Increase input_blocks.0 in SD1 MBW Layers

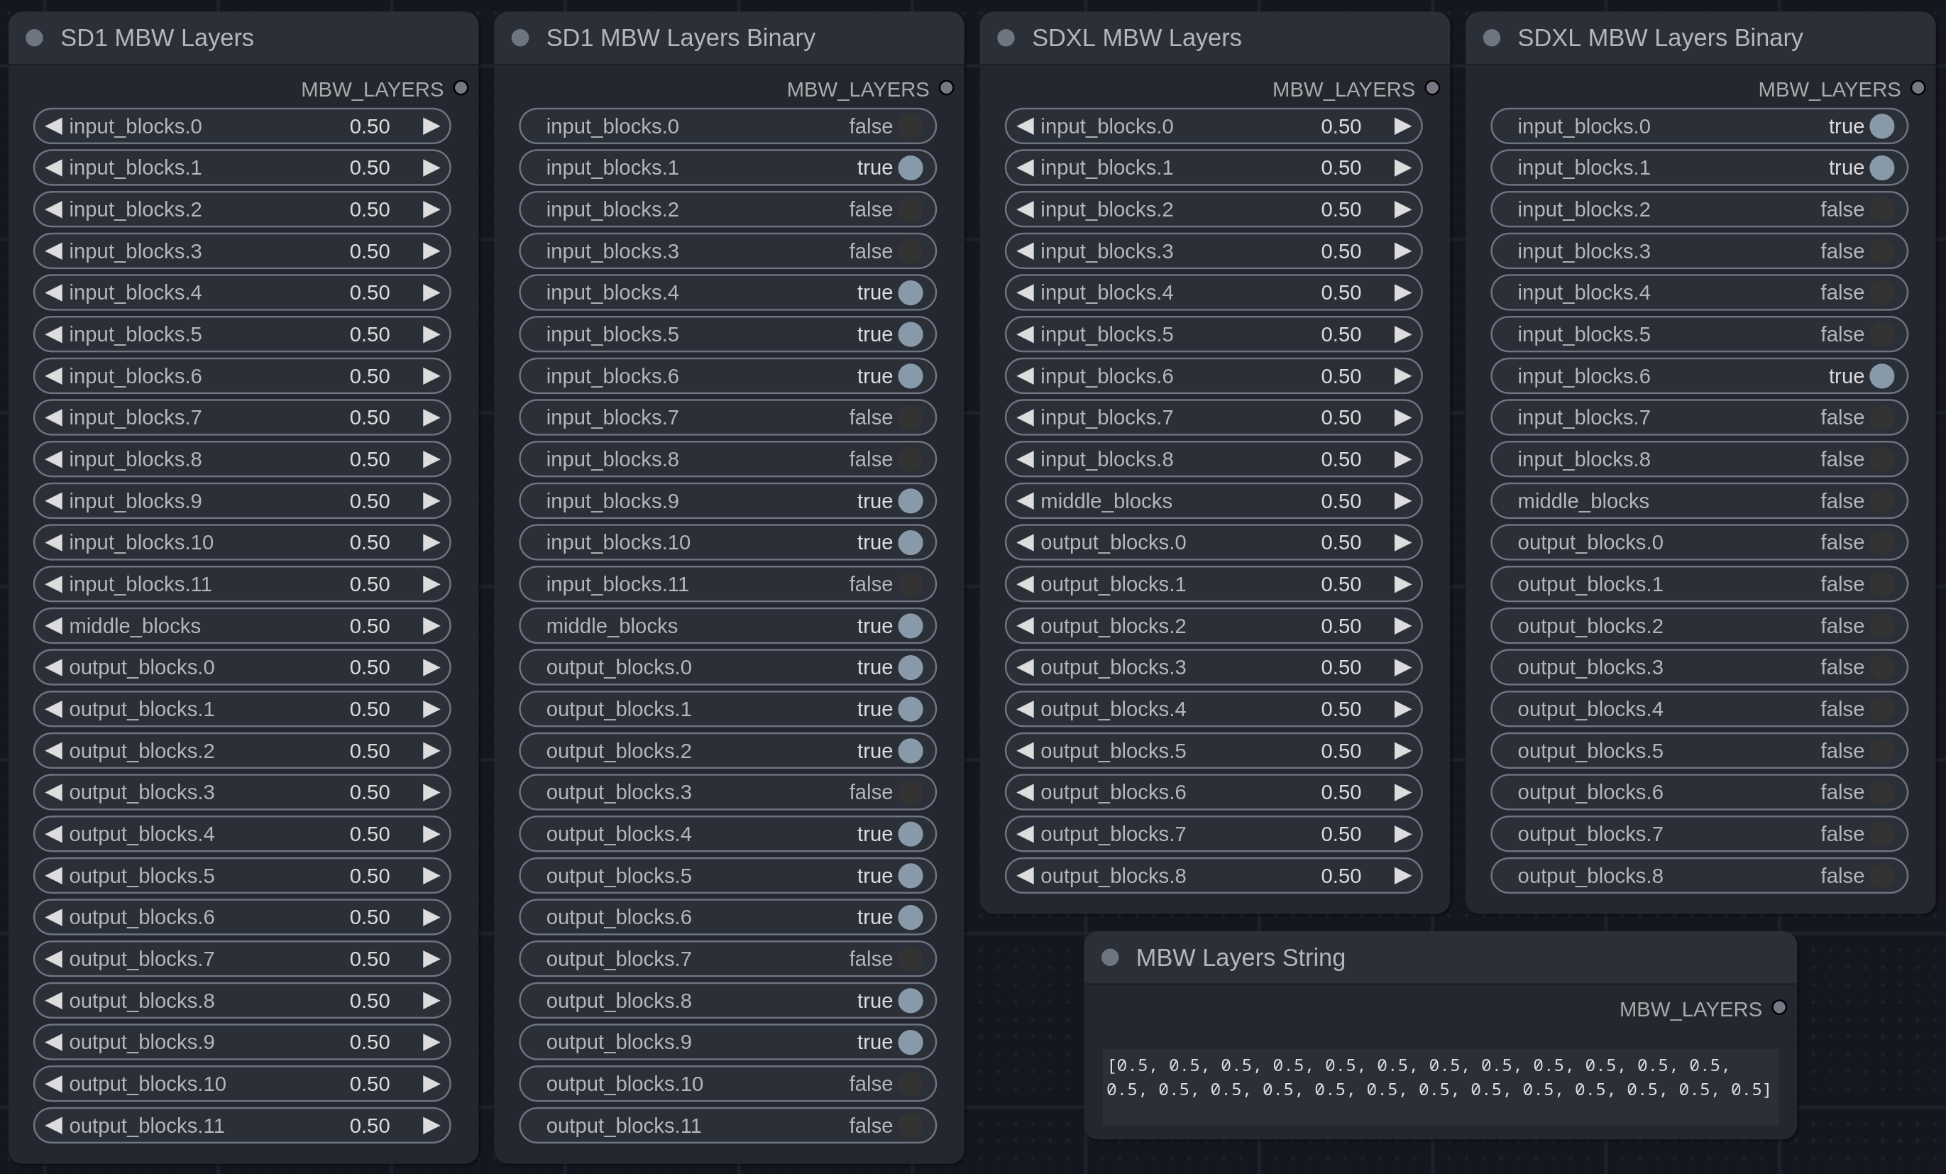[431, 126]
